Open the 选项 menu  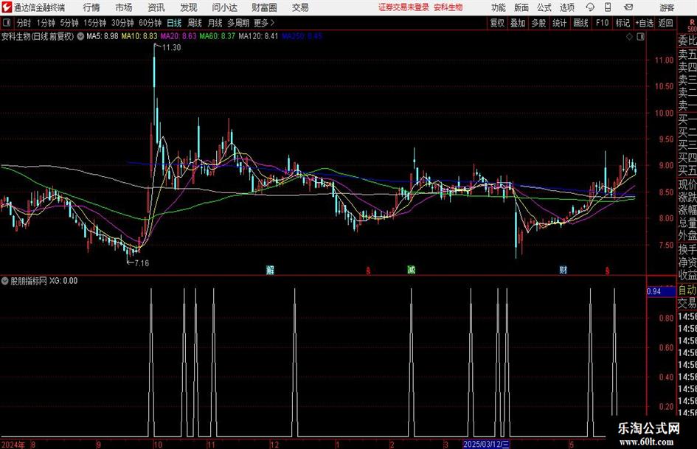566,7
